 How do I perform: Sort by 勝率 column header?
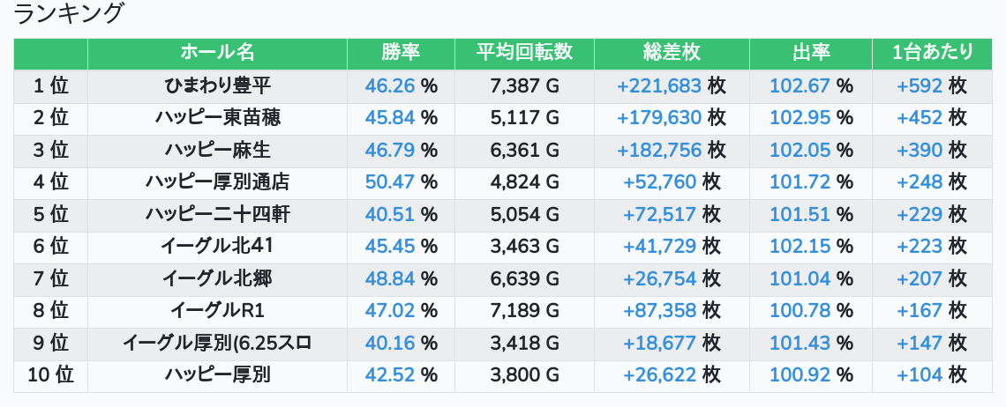[401, 53]
